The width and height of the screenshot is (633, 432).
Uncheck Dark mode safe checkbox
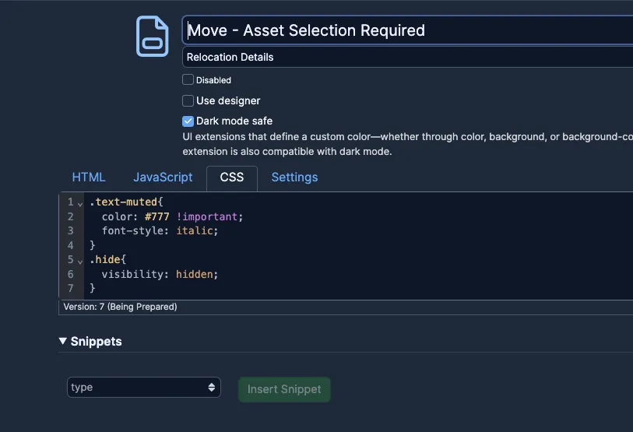(x=188, y=121)
